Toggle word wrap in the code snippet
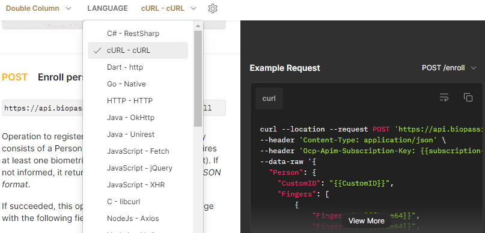Screen dimensions: 485x233 tap(444, 97)
